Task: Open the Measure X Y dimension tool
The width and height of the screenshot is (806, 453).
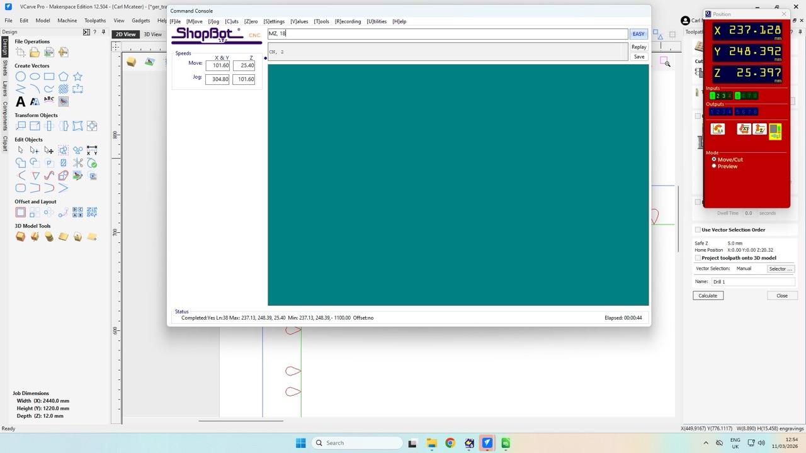Action: tap(92, 150)
